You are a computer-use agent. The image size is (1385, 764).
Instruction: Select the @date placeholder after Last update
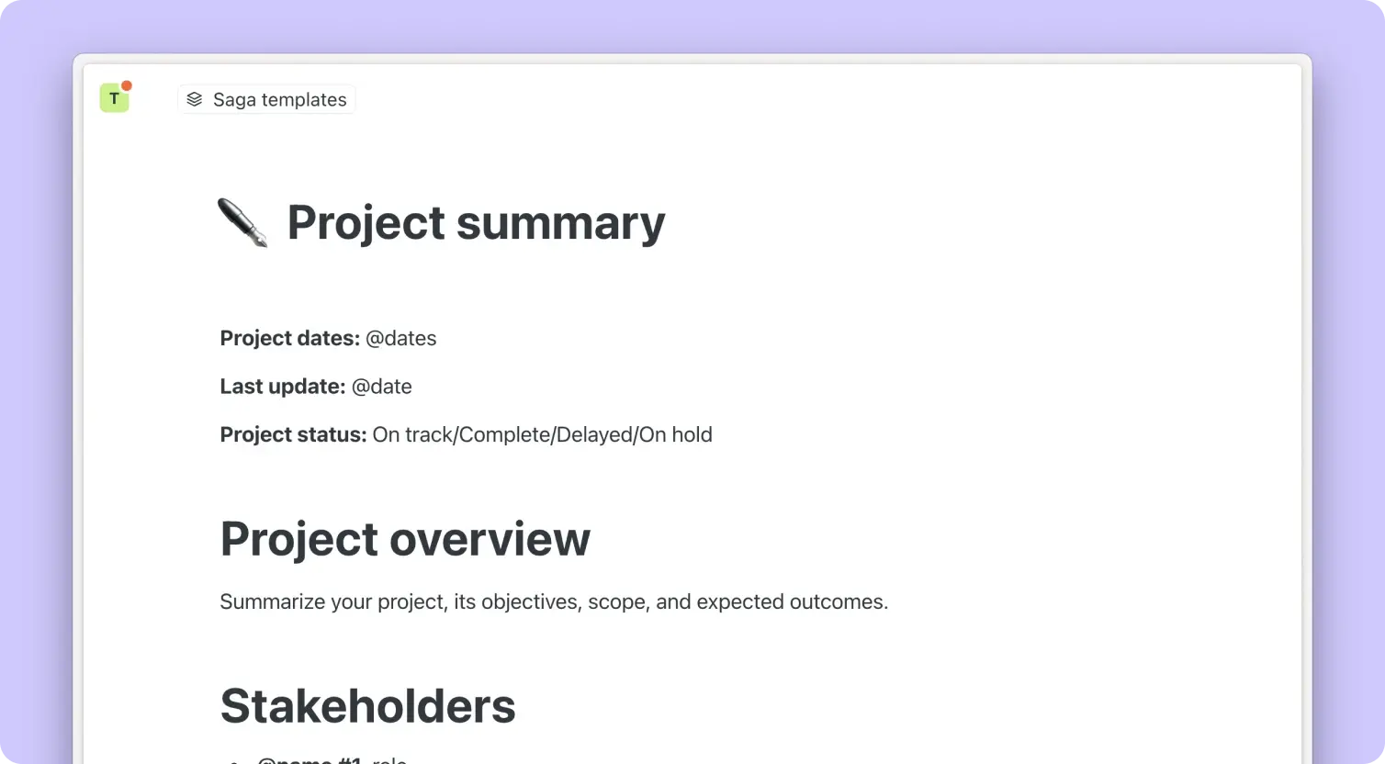tap(382, 387)
